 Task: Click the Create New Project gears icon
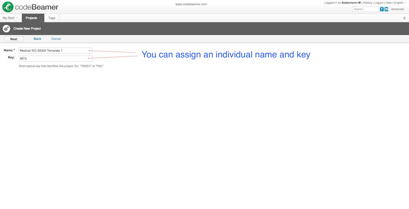click(6, 29)
